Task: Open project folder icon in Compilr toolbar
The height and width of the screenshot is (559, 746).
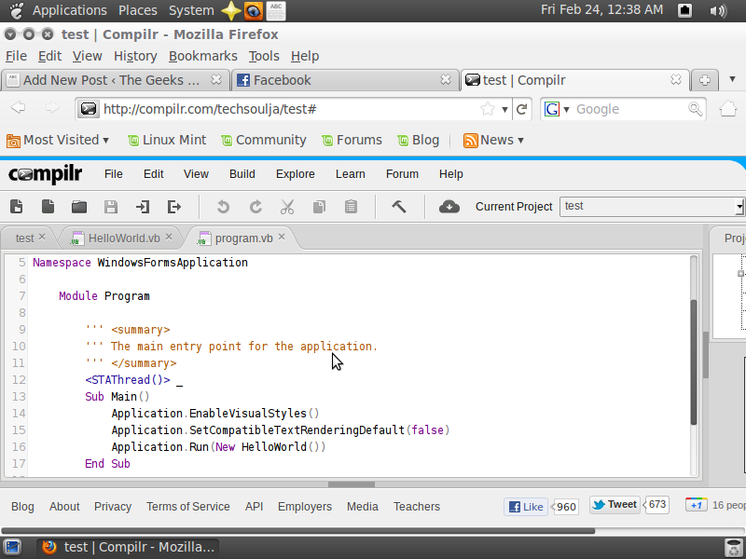Action: pos(79,207)
